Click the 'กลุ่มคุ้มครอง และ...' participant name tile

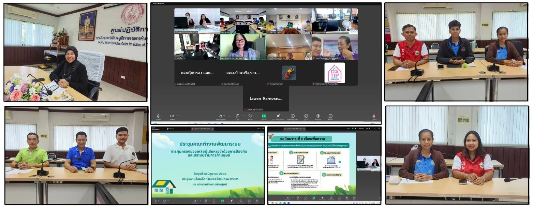[197, 73]
